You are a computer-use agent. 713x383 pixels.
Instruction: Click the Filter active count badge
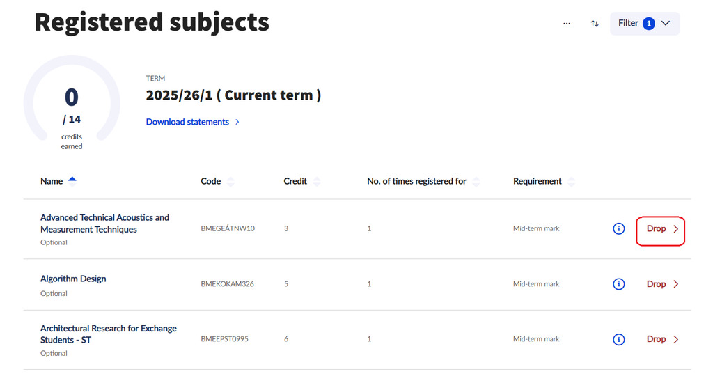click(x=649, y=24)
